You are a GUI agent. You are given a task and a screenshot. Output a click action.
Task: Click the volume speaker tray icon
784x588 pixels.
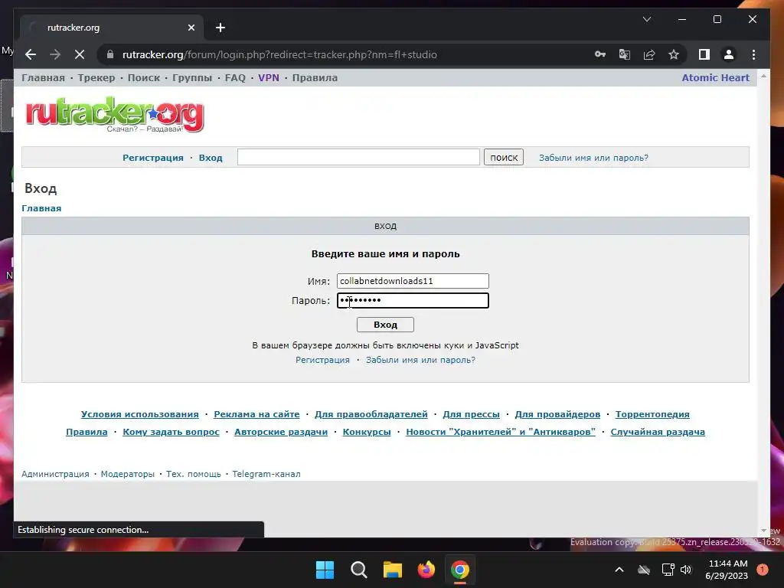686,570
